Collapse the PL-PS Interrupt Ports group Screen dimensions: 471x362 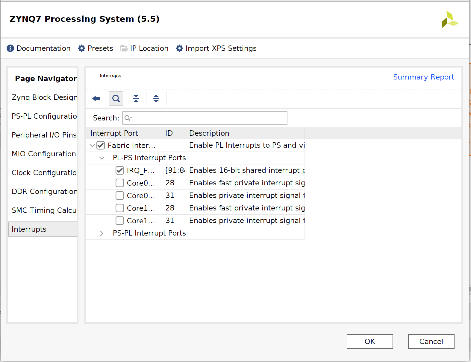(x=102, y=158)
